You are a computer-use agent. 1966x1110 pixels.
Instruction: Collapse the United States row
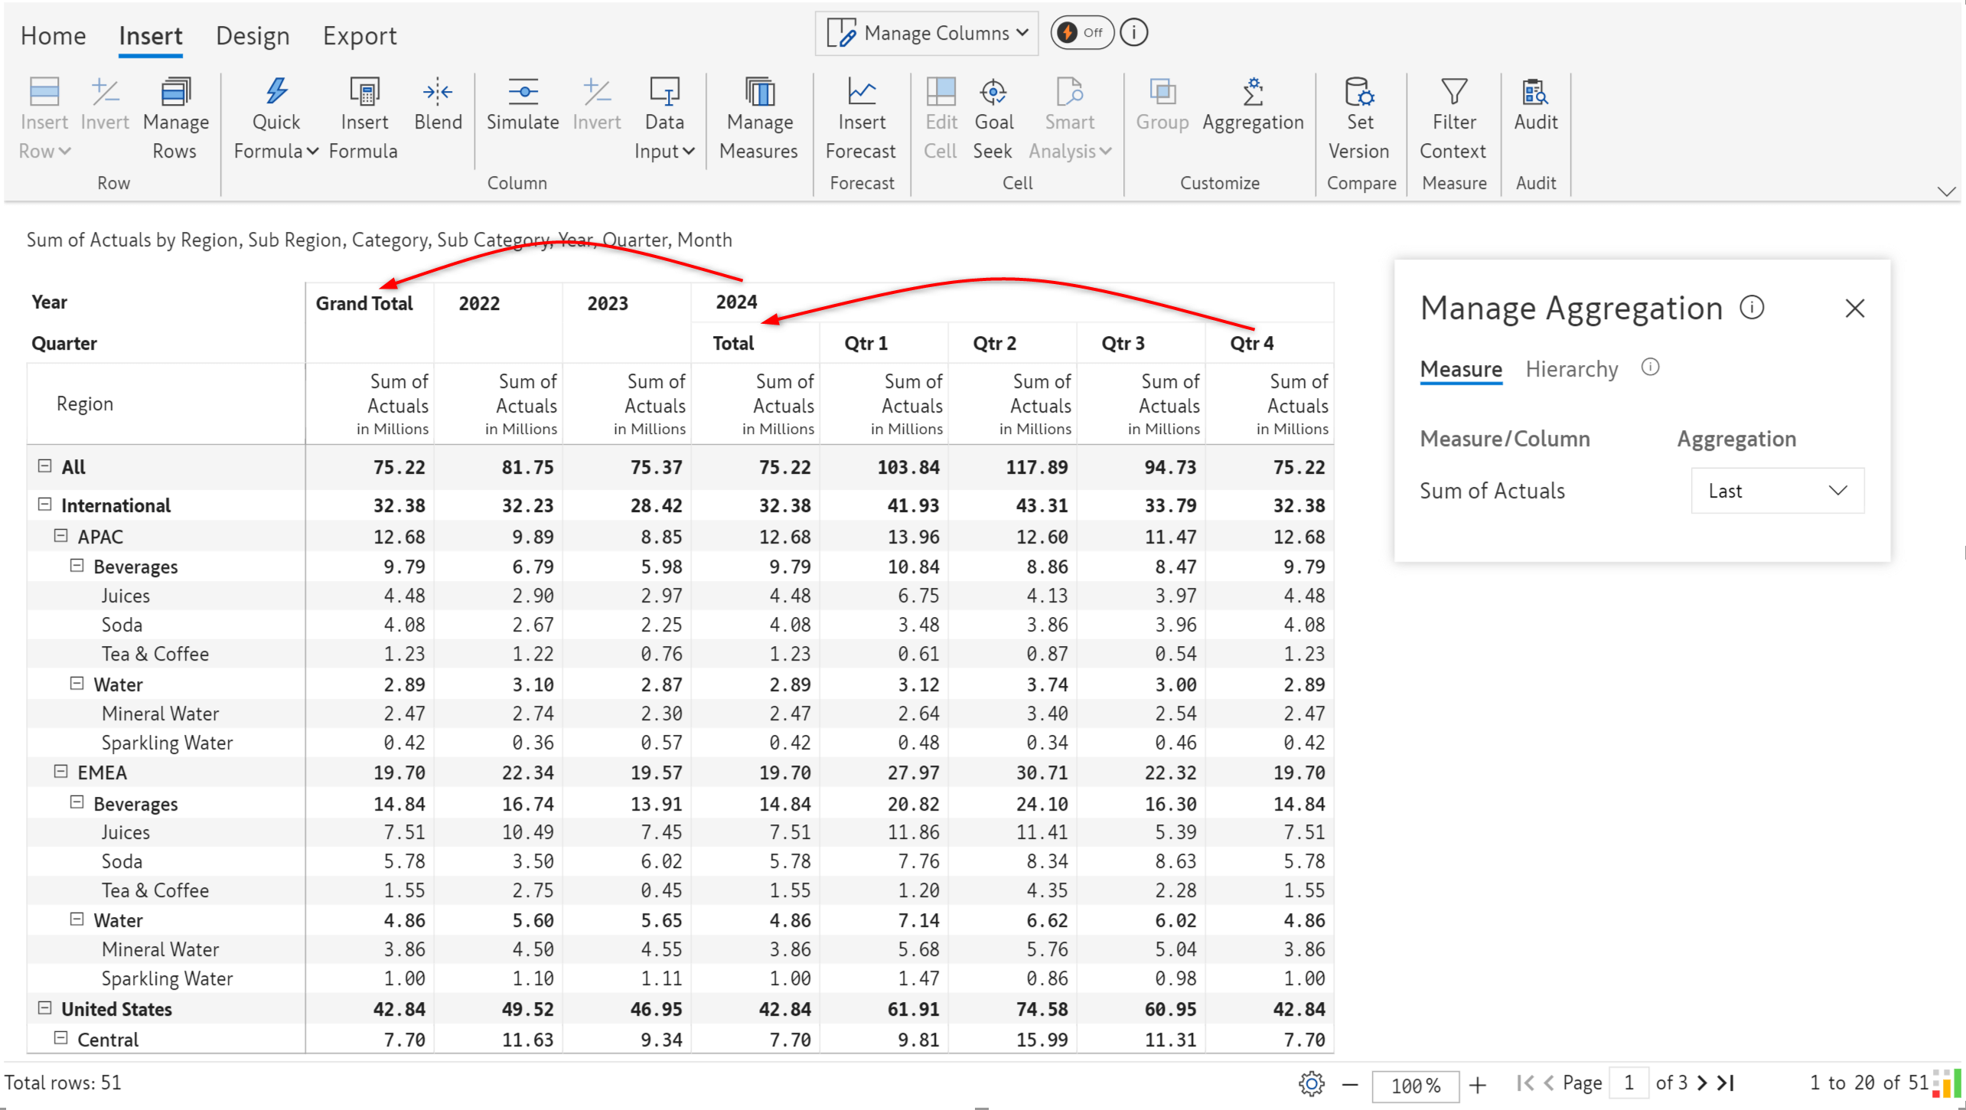tap(44, 1007)
